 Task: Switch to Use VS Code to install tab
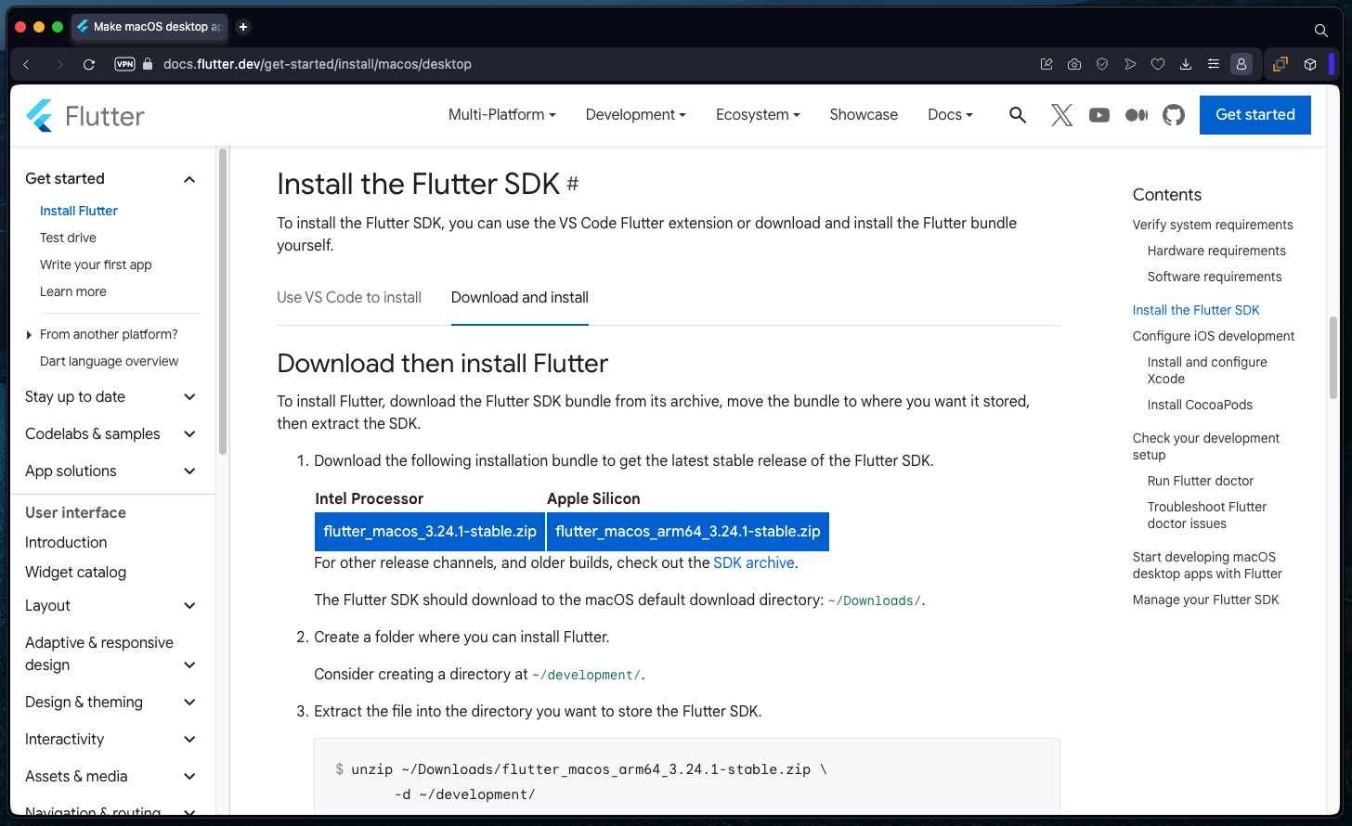pyautogui.click(x=349, y=298)
